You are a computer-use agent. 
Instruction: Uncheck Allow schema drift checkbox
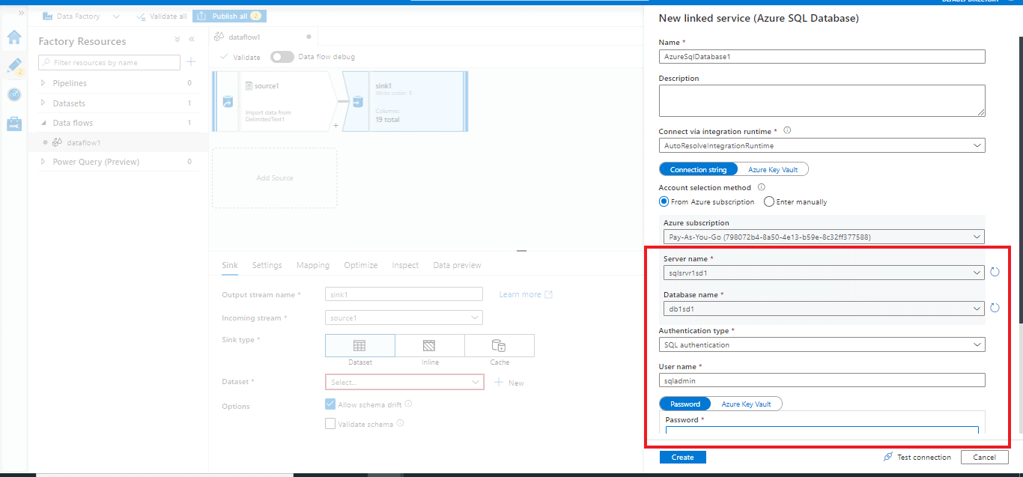click(330, 404)
